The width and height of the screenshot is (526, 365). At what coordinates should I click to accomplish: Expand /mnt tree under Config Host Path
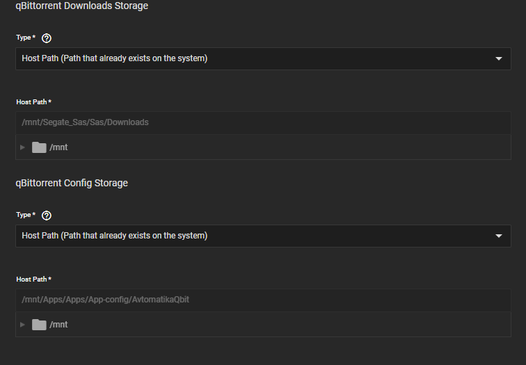click(x=22, y=325)
